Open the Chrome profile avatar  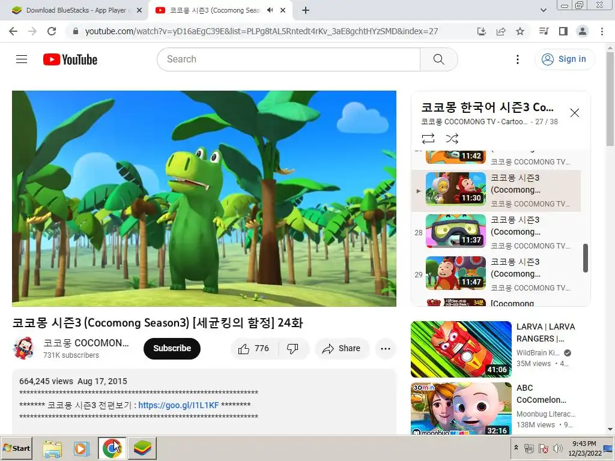point(583,31)
